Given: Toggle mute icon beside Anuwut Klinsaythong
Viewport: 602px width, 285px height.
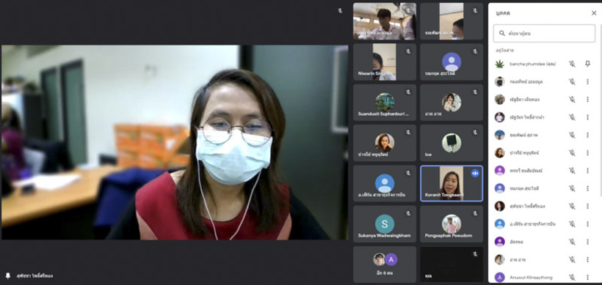Looking at the screenshot, I should pos(572,277).
